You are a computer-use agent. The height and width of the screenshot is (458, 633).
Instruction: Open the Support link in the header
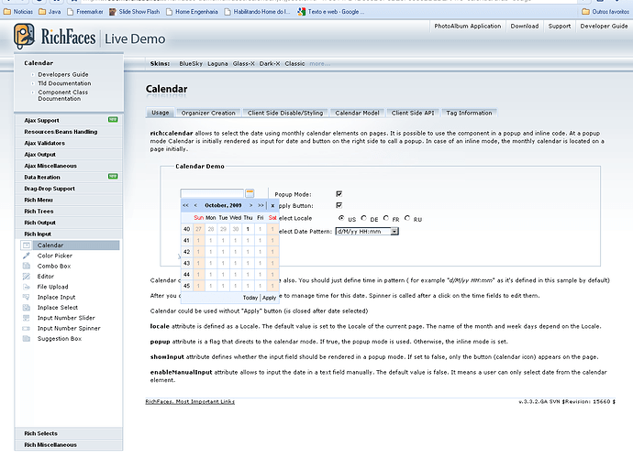560,27
